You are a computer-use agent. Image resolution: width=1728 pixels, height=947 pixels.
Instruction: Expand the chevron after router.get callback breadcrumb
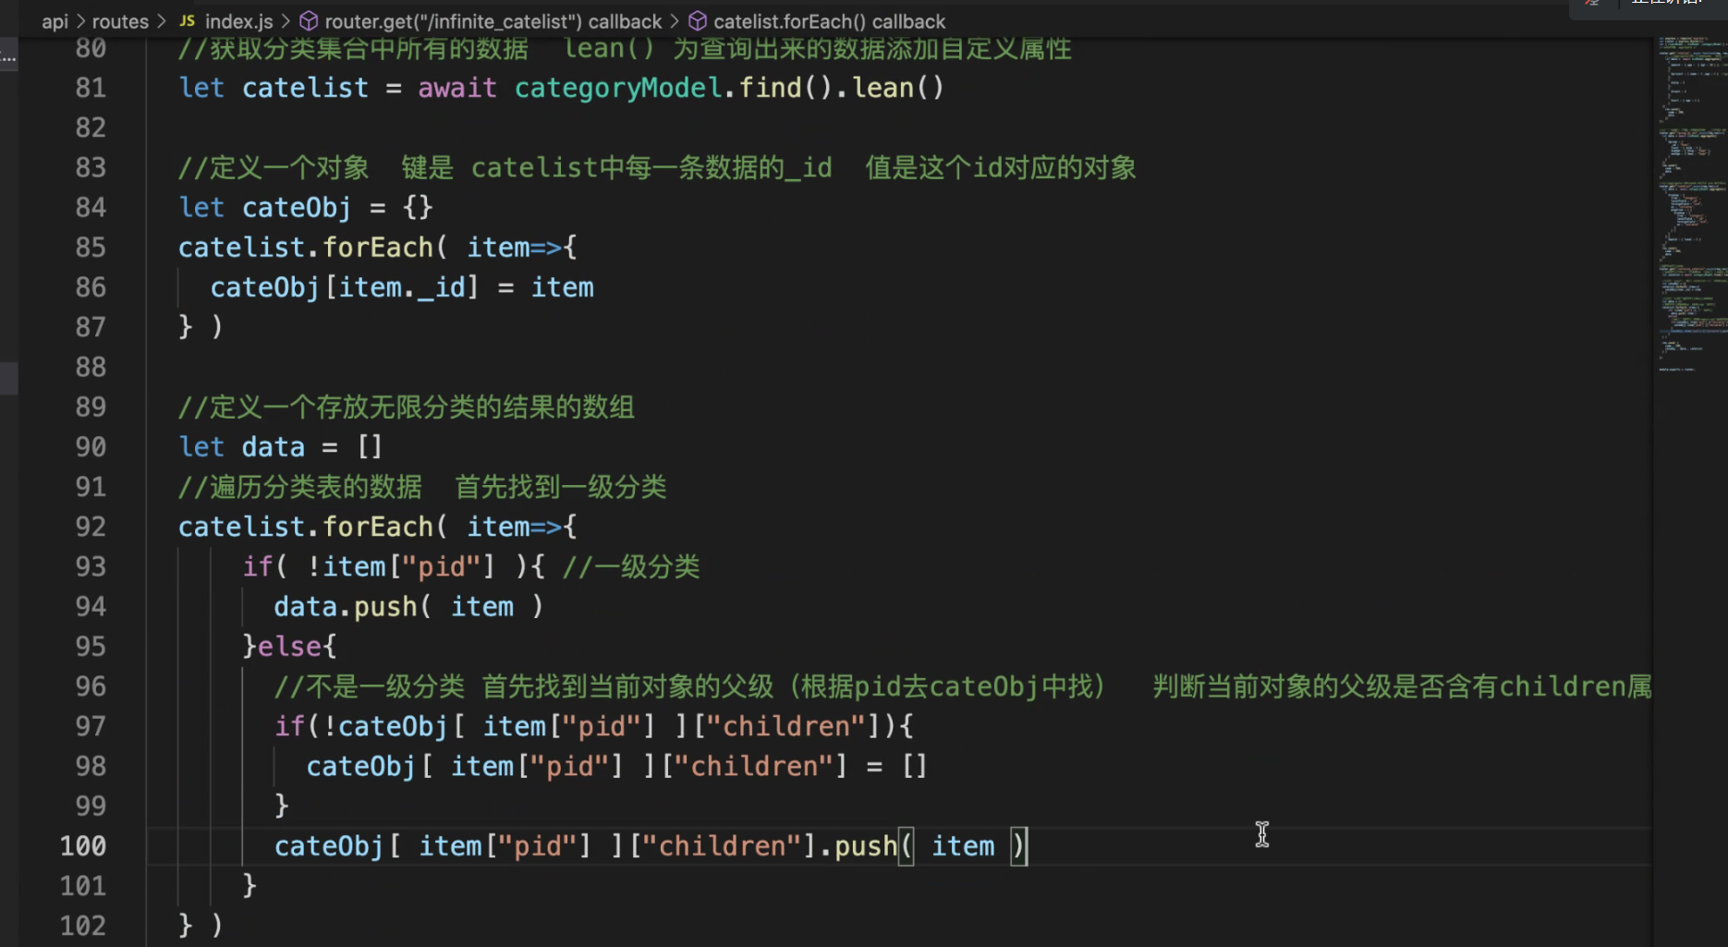pyautogui.click(x=674, y=20)
